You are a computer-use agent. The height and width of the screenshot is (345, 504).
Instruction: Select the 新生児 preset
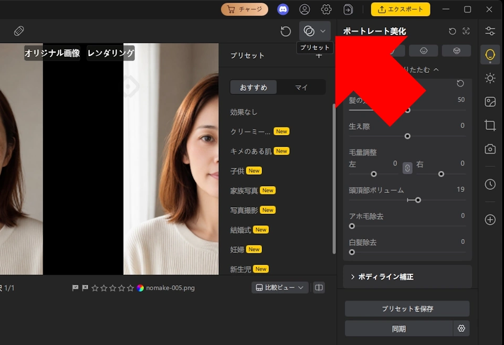point(249,269)
